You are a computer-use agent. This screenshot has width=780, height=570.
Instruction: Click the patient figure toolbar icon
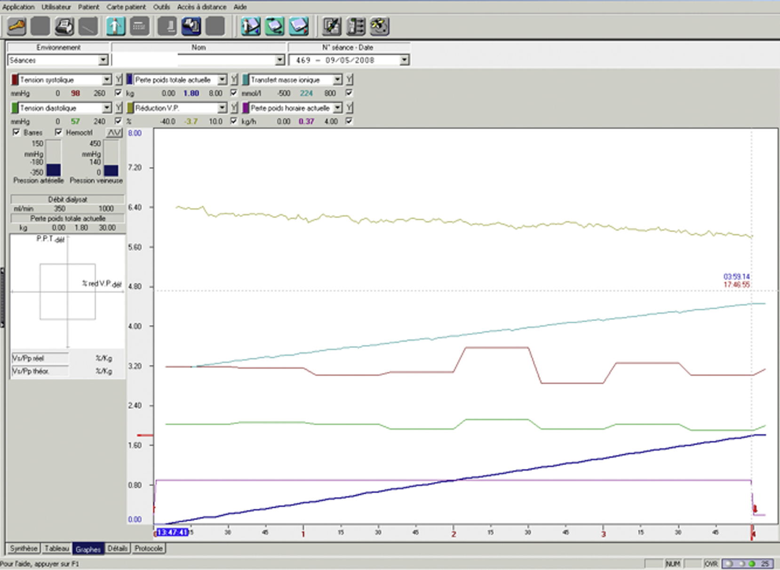pos(115,26)
